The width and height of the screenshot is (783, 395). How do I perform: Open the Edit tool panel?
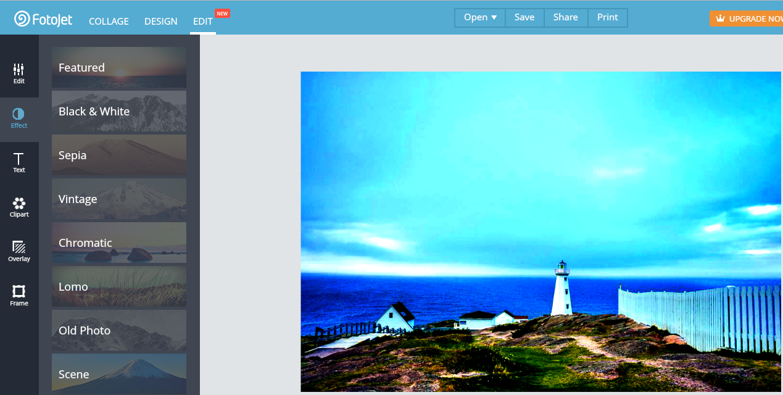click(x=19, y=73)
